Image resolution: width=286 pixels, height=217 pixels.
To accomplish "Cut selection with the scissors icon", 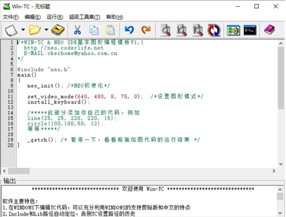I will pyautogui.click(x=77, y=30).
